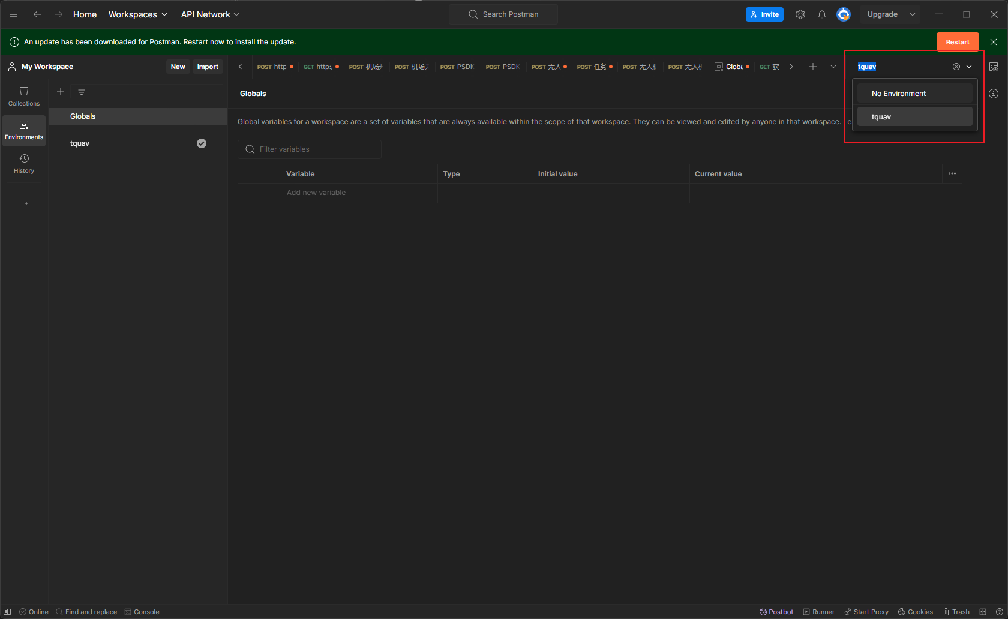Open the user profile avatar
The width and height of the screenshot is (1008, 619).
[844, 14]
